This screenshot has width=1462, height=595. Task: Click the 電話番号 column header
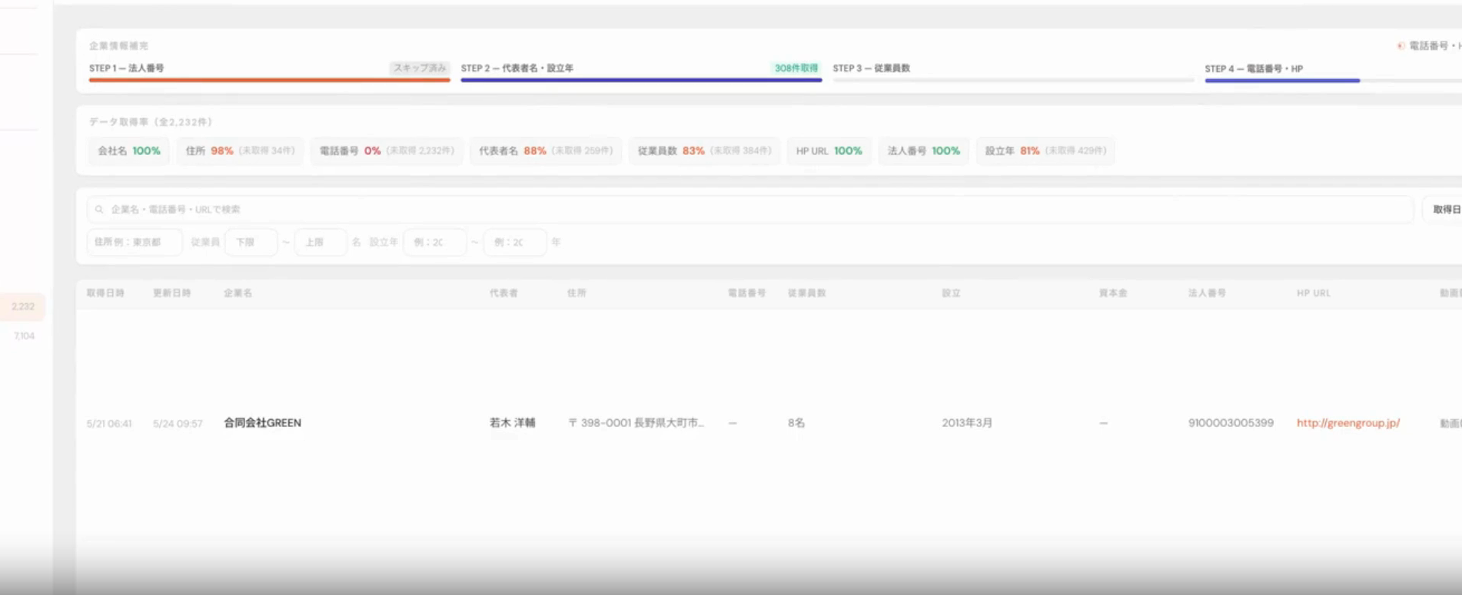point(746,293)
